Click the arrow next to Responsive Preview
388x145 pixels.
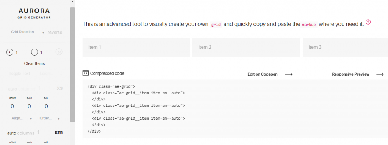380,74
